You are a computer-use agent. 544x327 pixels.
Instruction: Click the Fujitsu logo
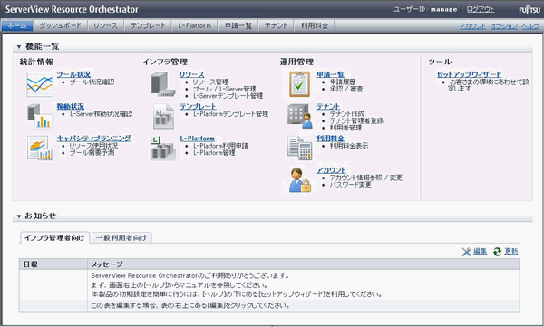[529, 10]
